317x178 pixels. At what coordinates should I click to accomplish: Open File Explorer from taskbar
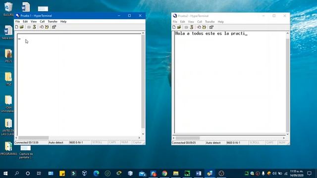(x=176, y=174)
